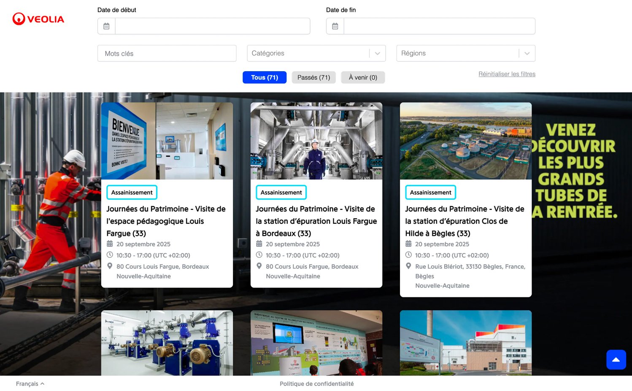Focus the Mots clés search field
632x391 pixels.
167,54
